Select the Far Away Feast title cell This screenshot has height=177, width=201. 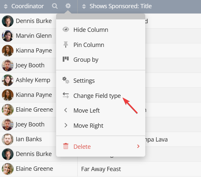101,169
